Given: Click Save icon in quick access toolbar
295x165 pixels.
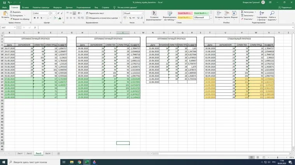Looking at the screenshot, I should [x=3, y=2].
